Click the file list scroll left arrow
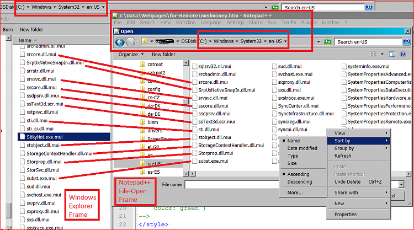Viewport: 414px width, 230px height. (x=193, y=174)
